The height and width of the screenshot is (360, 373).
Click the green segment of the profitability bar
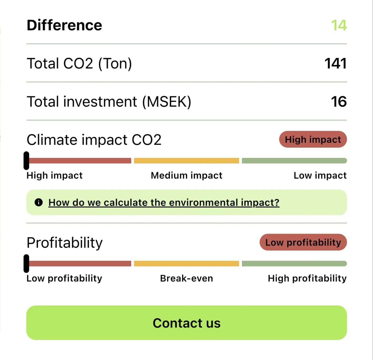294,264
